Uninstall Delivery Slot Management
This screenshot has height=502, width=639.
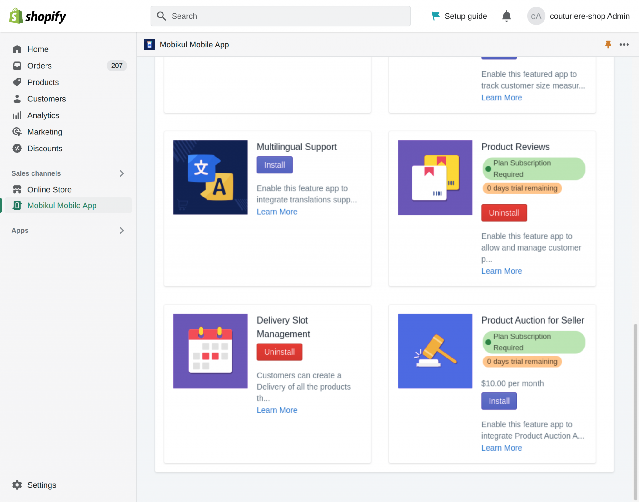point(280,352)
